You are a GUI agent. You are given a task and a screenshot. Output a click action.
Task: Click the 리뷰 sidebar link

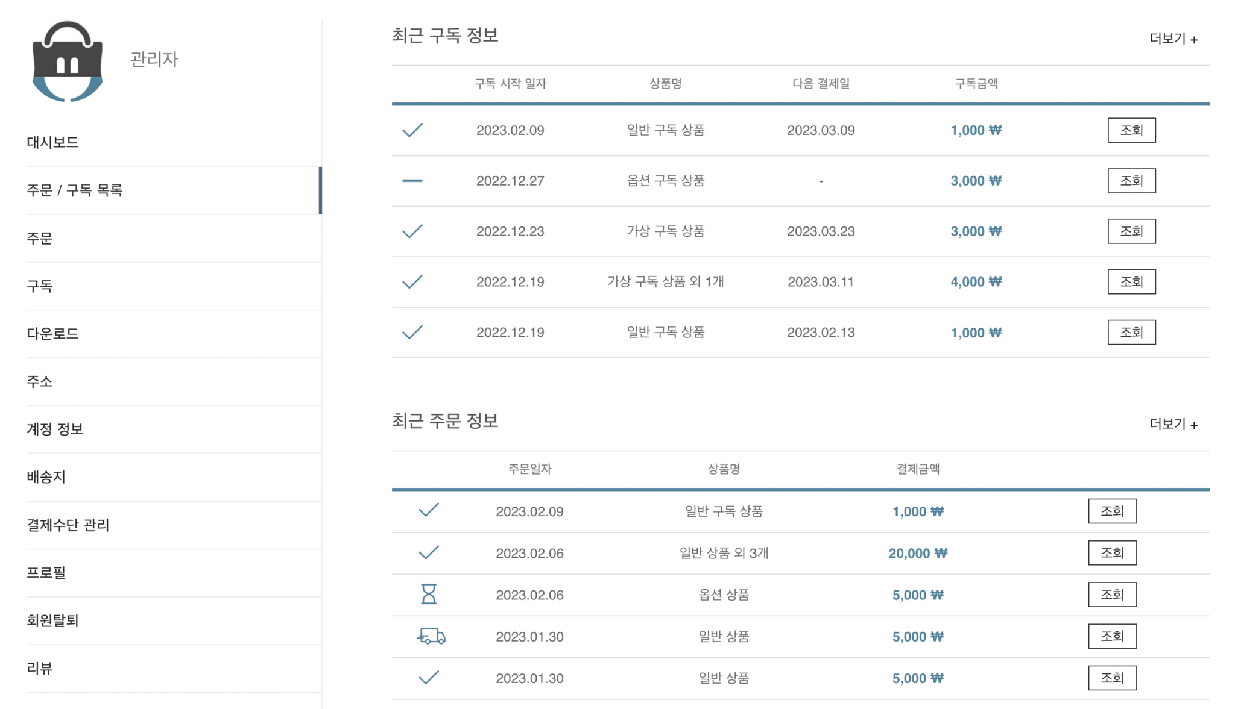[40, 668]
